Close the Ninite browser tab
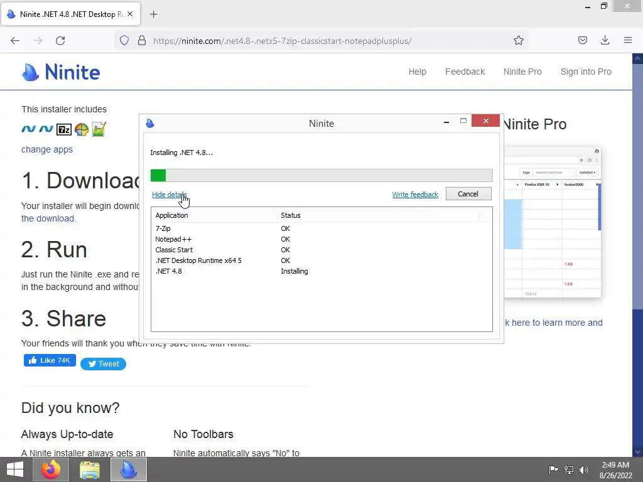The height and width of the screenshot is (482, 643). pos(130,14)
